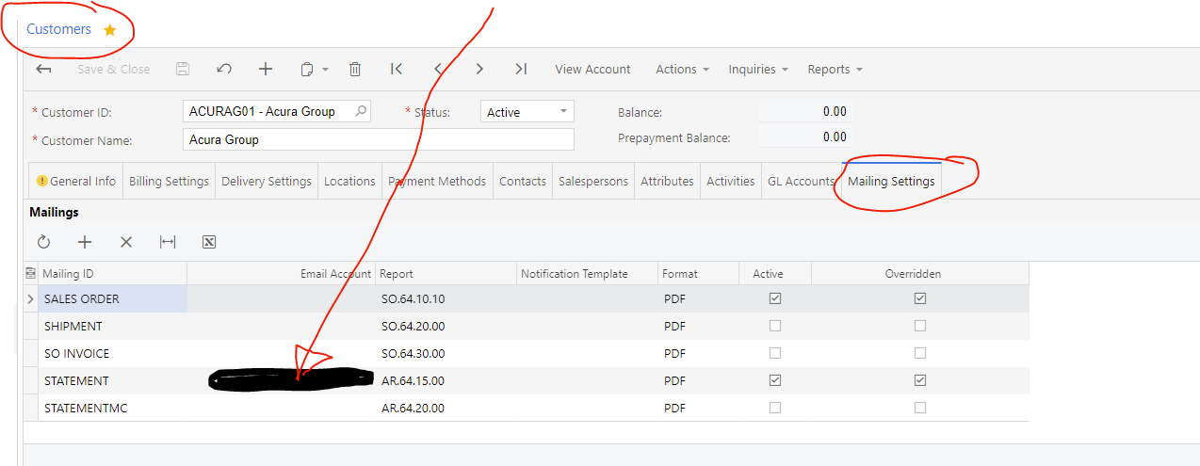
Task: Refresh the Mailings grid
Action: coord(43,242)
